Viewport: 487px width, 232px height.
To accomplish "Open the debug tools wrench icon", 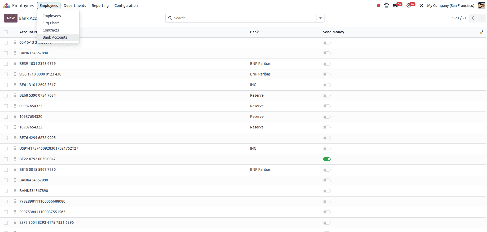I will 421,6.
